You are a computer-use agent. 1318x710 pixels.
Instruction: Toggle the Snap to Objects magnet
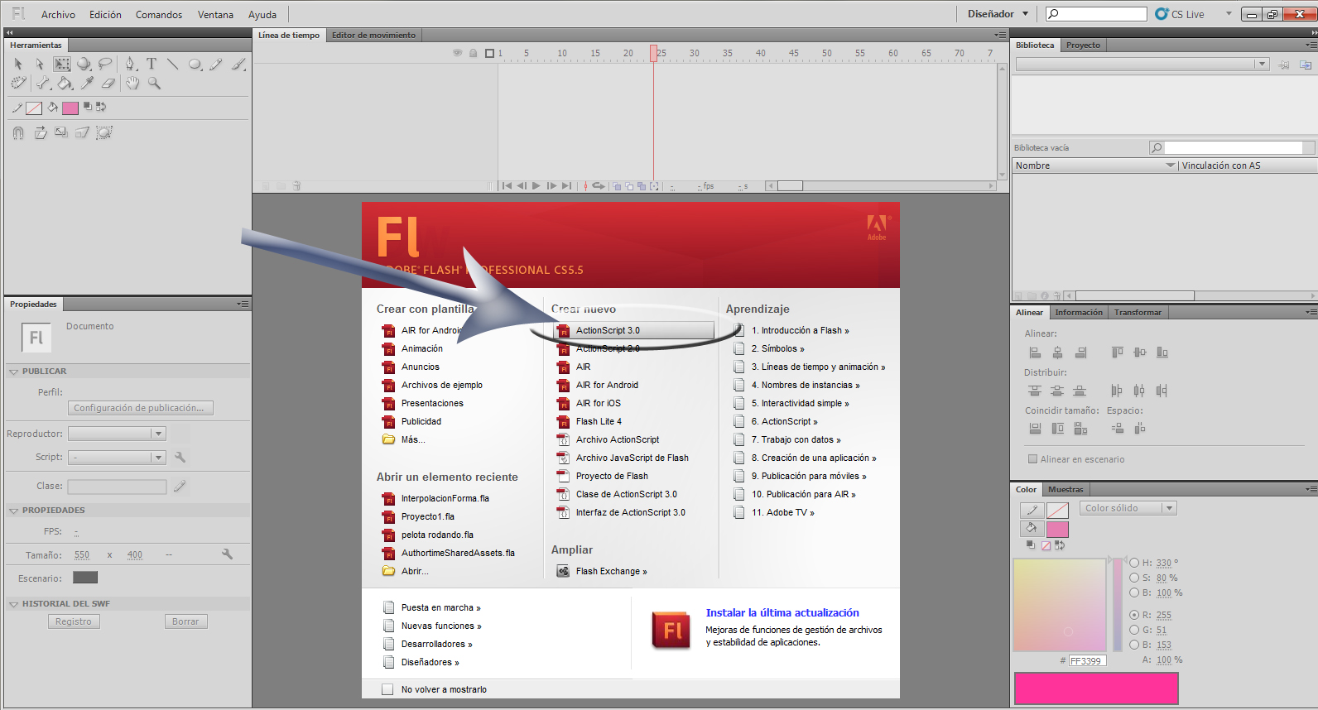click(x=18, y=132)
